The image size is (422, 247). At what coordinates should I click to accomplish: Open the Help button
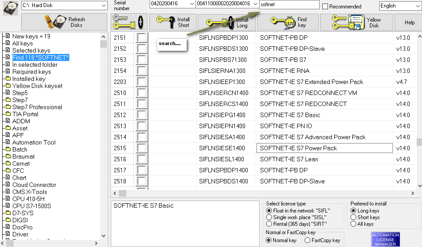coord(409,23)
